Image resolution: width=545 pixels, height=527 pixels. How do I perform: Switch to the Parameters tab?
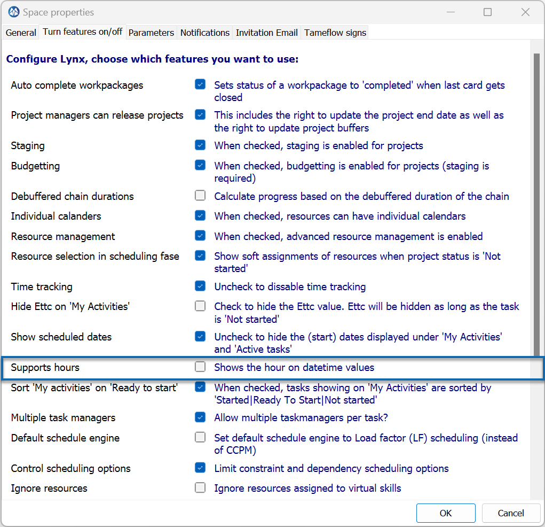[151, 33]
